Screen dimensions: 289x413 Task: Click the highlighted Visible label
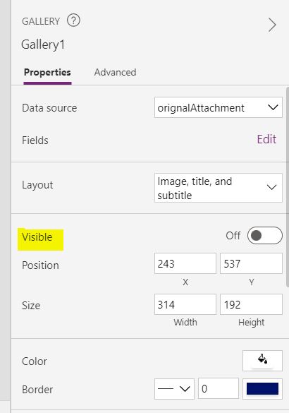[x=37, y=237]
